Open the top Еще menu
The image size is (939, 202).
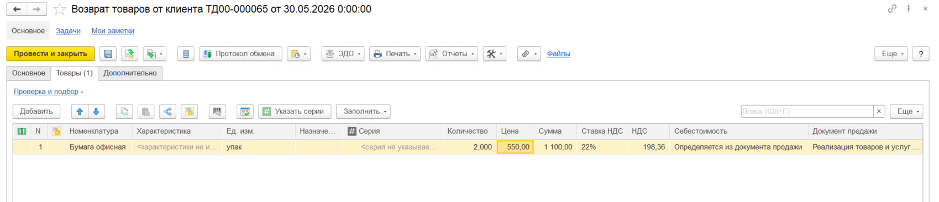[x=891, y=54]
